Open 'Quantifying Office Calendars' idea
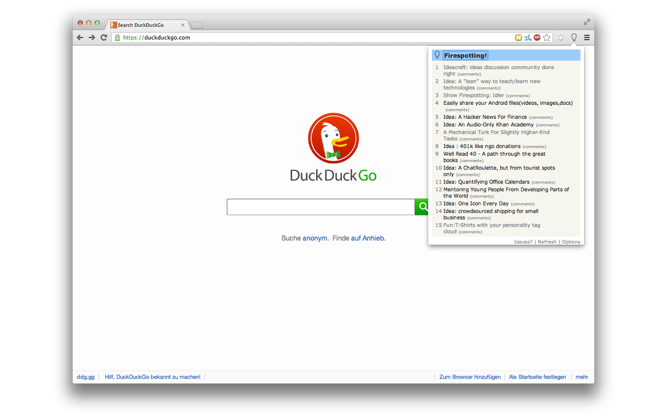The height and width of the screenshot is (417, 667). tap(486, 182)
